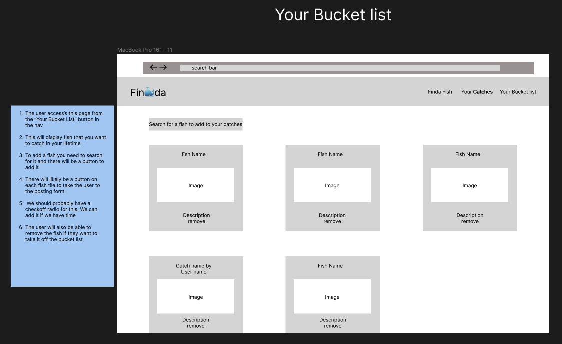This screenshot has height=344, width=562.
Task: Open Your Bucket list nav link
Action: (518, 92)
